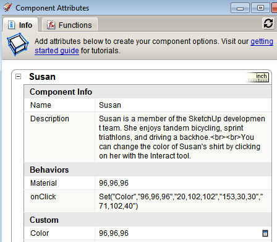The image size is (277, 242).
Task: Click the 'Behaviors' section header
Action: coord(148,170)
